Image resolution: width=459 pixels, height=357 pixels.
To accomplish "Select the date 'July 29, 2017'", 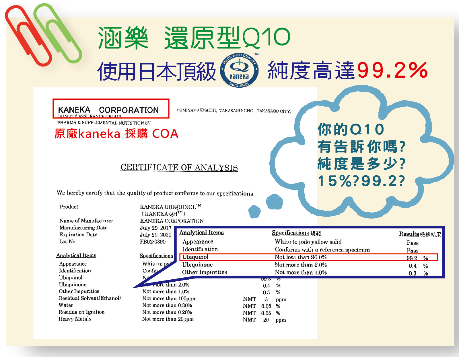I will (155, 228).
